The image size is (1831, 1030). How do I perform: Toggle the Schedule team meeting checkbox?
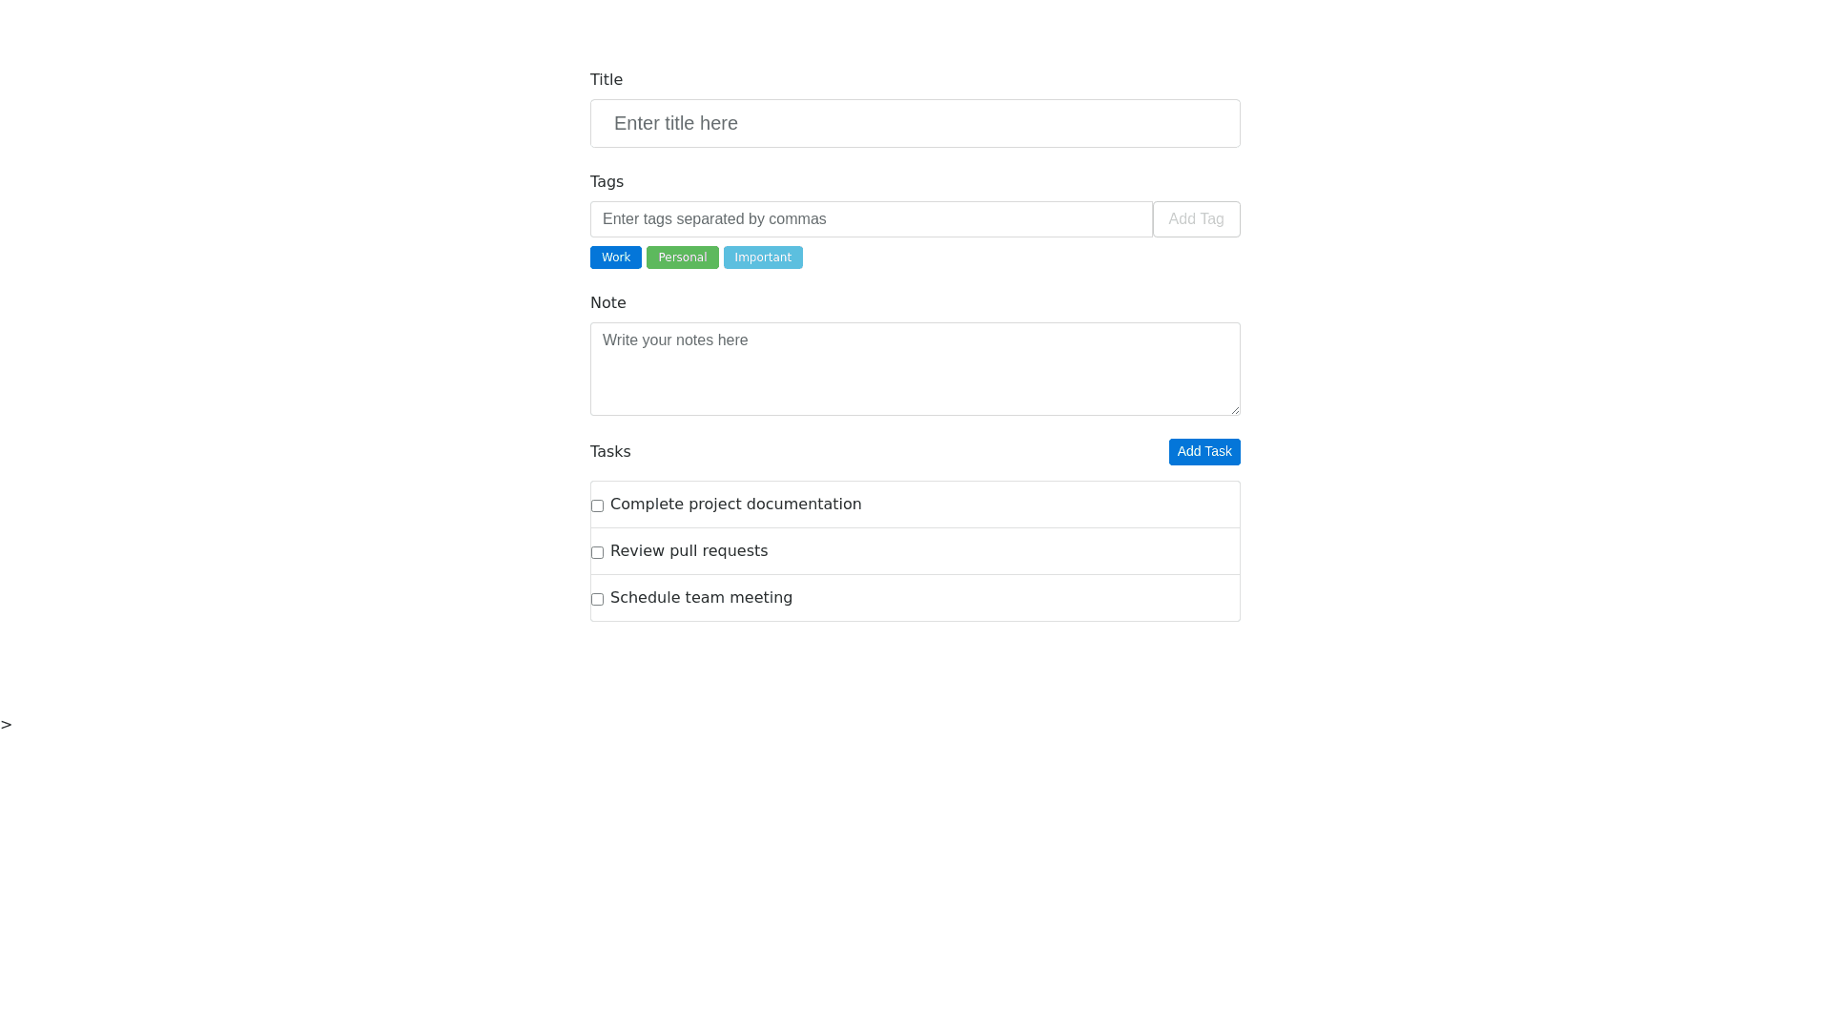[x=597, y=599]
